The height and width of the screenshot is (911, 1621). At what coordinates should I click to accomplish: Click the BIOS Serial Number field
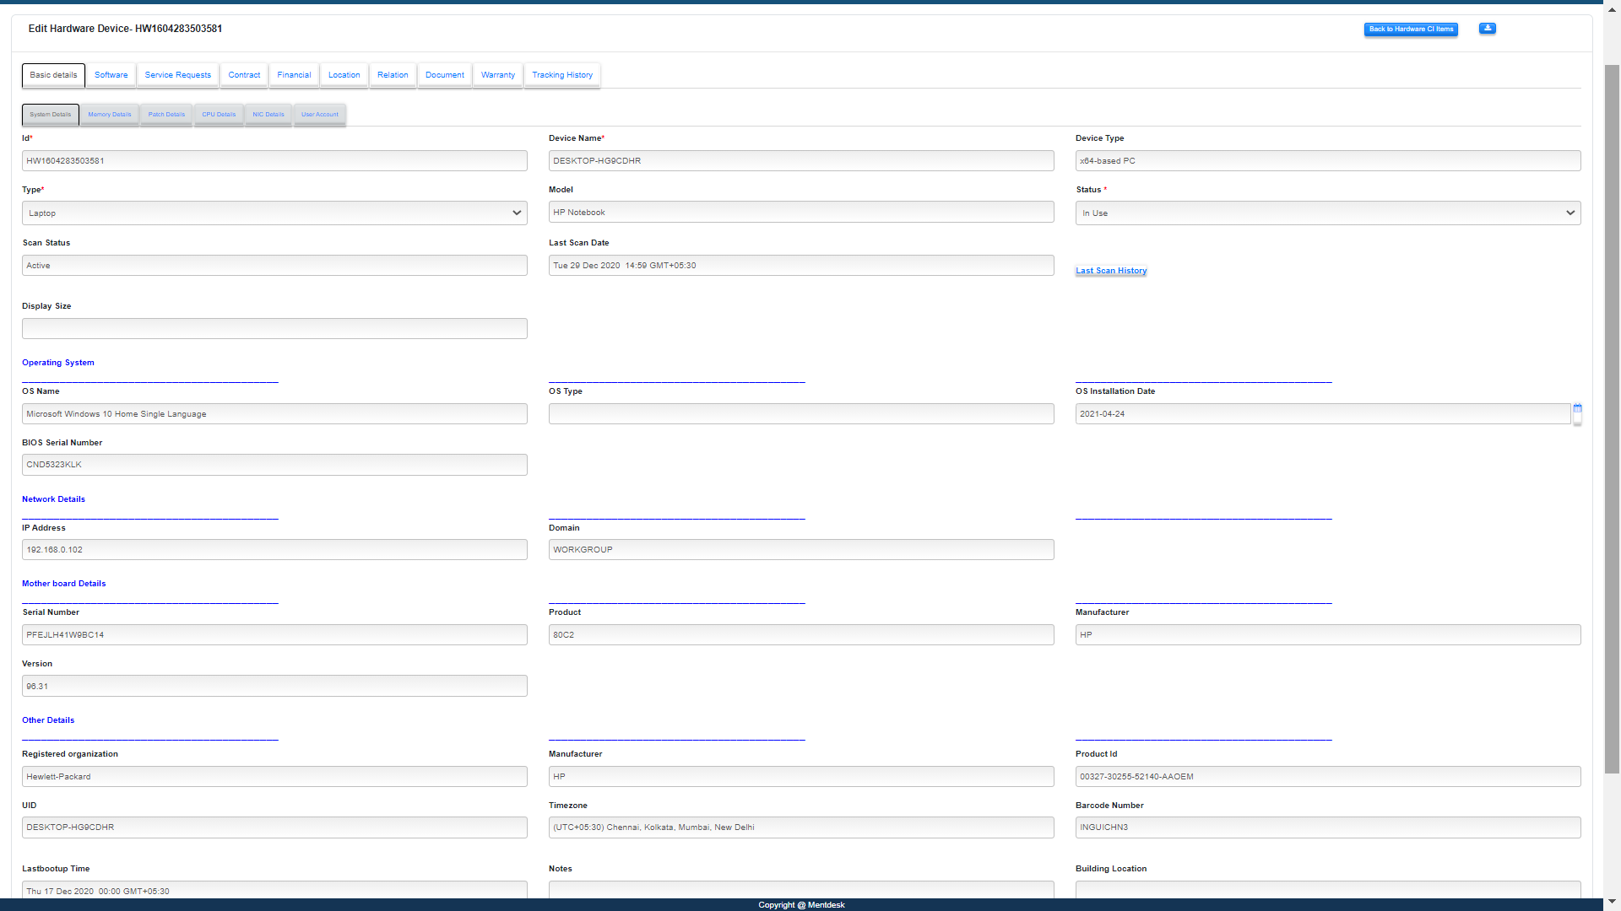(x=274, y=465)
